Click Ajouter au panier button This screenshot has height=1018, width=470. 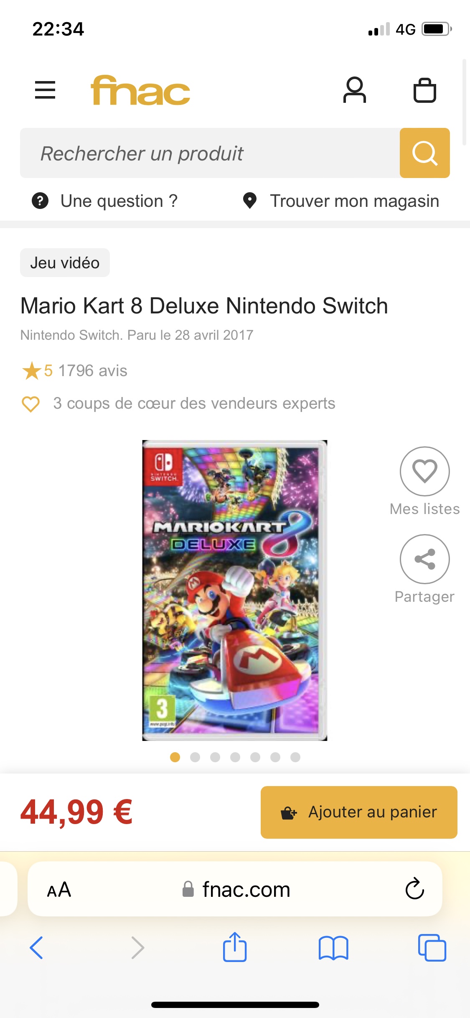[x=359, y=812]
